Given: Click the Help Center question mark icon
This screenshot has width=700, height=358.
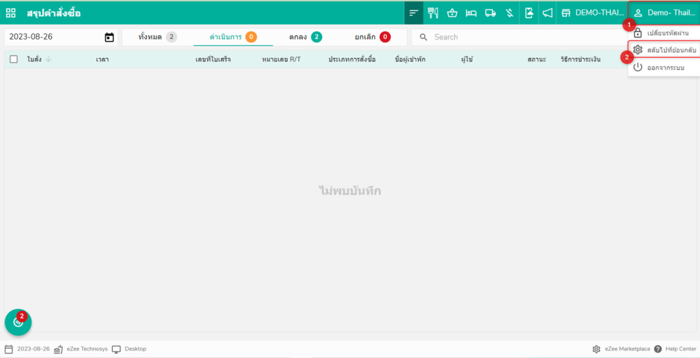Looking at the screenshot, I should (x=658, y=349).
